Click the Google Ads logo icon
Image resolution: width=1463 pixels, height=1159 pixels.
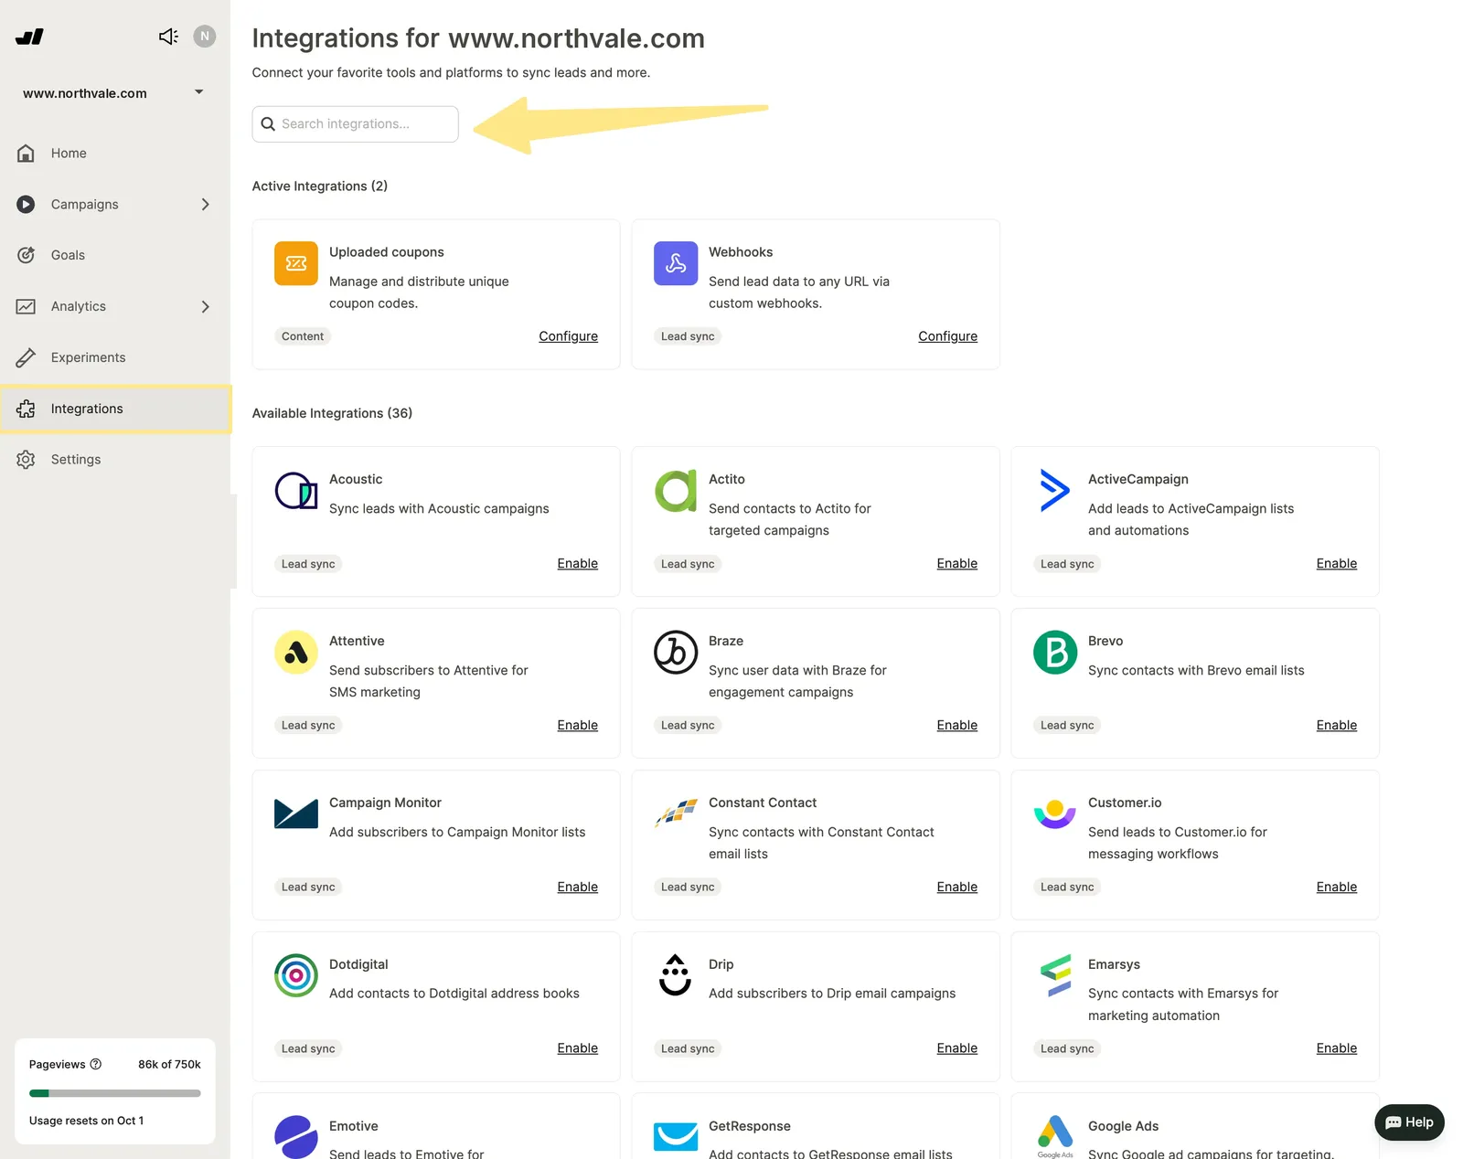(x=1055, y=1137)
